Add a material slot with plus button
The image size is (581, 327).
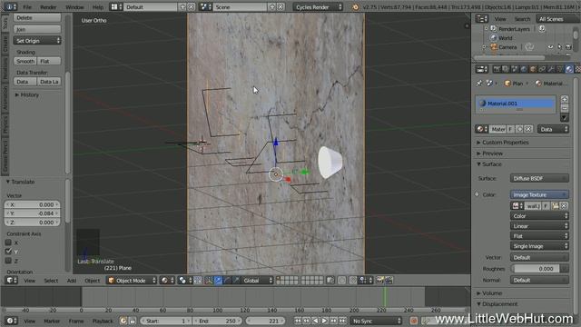point(565,99)
